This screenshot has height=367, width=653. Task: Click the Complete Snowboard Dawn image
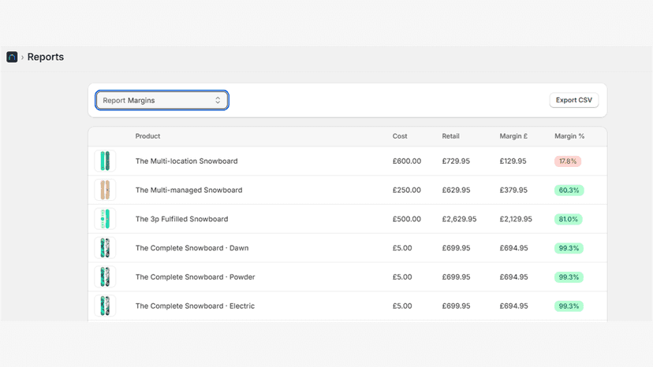[x=105, y=248]
